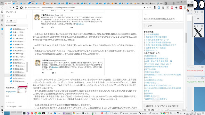Click the Pocket extension icon
This screenshot has width=205, height=115.
point(172,8)
